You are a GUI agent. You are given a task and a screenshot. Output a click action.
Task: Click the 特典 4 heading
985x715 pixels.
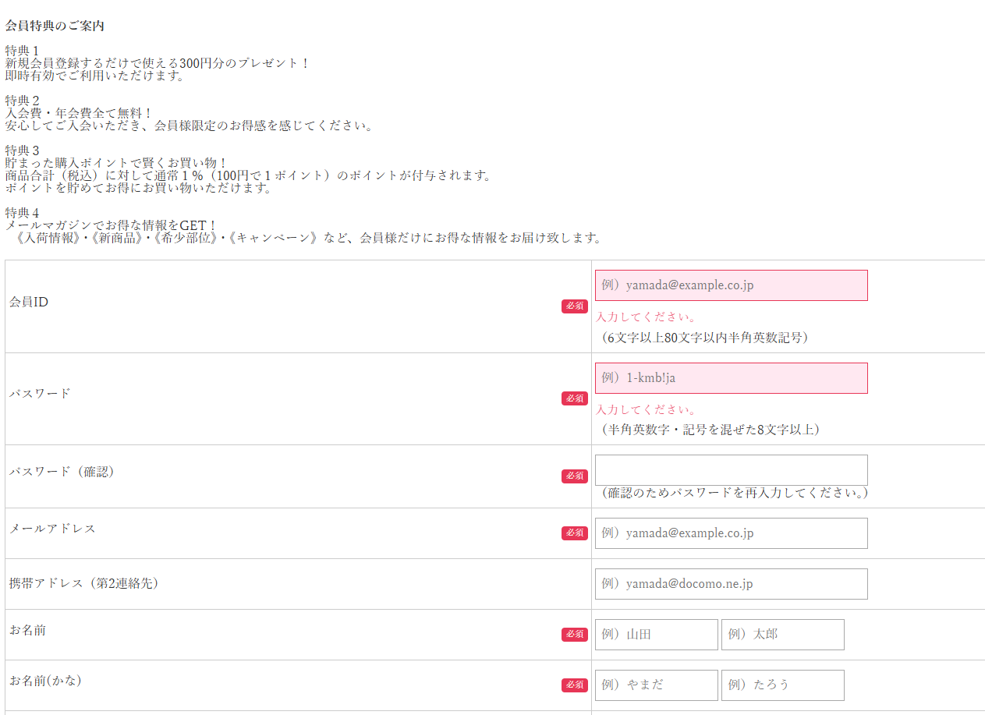coord(22,213)
